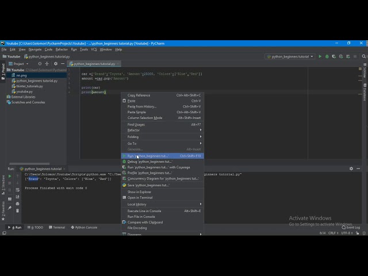Toggle scroll-to-end in Run console
This screenshot has height=276, width=368.
coord(18,197)
